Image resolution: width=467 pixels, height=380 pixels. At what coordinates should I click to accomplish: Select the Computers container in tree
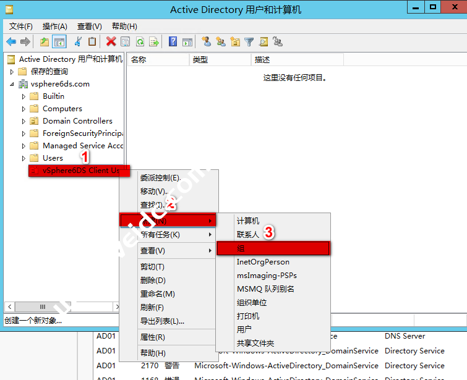click(62, 109)
